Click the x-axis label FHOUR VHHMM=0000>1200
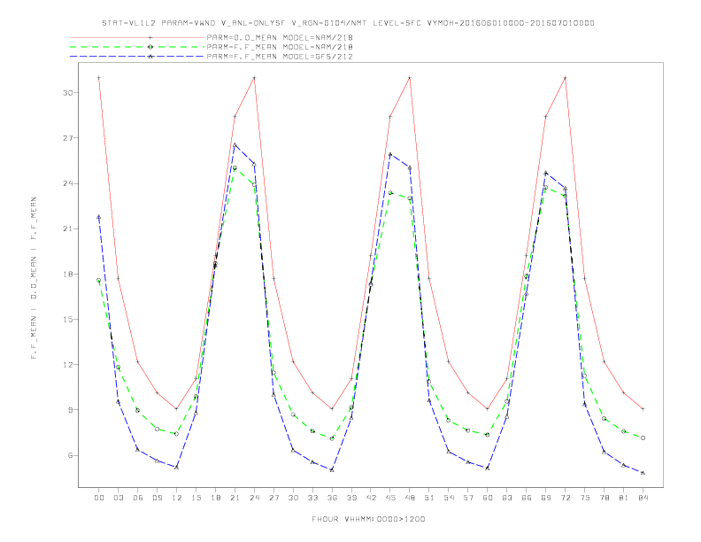This screenshot has width=701, height=542. [368, 519]
